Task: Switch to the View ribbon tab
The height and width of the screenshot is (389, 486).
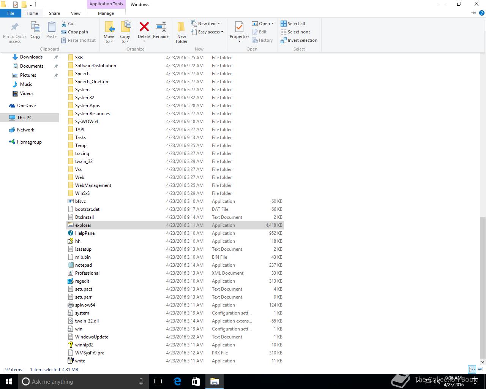Action: [x=76, y=13]
